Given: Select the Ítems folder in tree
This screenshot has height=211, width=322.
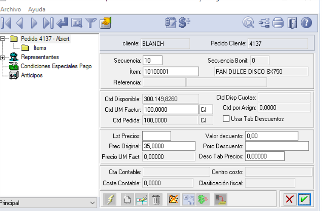Looking at the screenshot, I should pos(40,48).
